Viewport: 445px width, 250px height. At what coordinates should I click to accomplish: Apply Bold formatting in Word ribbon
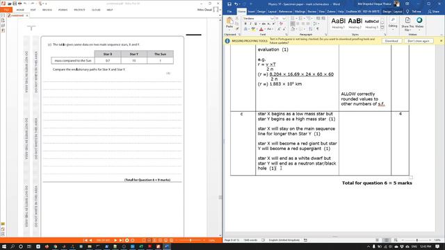(x=245, y=24)
